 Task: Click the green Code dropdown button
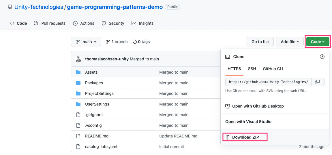click(318, 42)
